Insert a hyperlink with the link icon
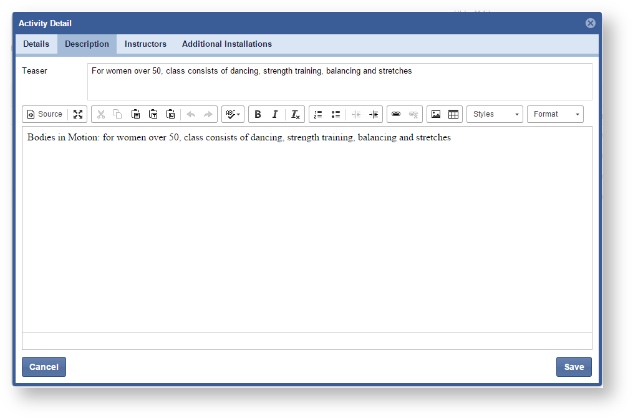 click(x=395, y=114)
